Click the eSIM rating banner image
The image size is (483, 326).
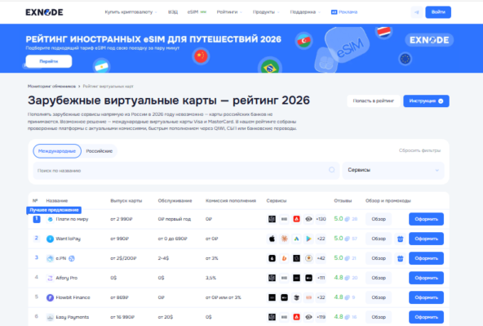pyautogui.click(x=241, y=48)
